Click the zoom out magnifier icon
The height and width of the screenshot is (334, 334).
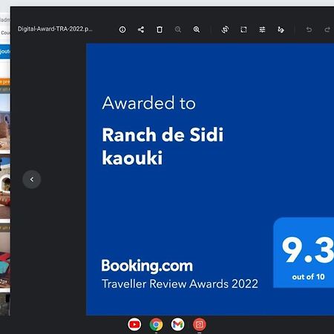coord(178,30)
